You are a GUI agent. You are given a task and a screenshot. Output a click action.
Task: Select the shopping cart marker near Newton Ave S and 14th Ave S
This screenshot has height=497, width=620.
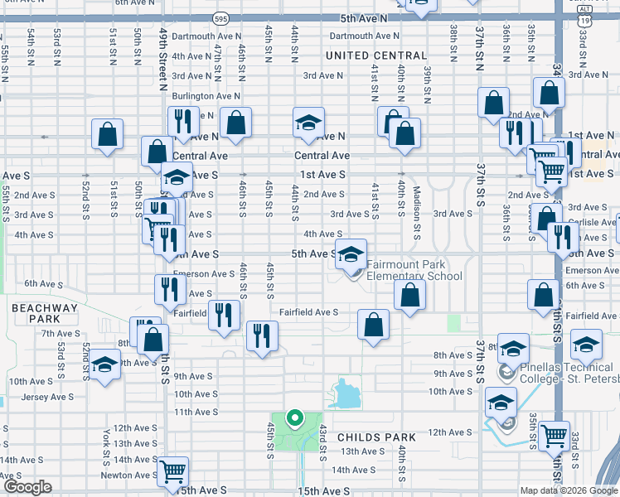pos(173,472)
